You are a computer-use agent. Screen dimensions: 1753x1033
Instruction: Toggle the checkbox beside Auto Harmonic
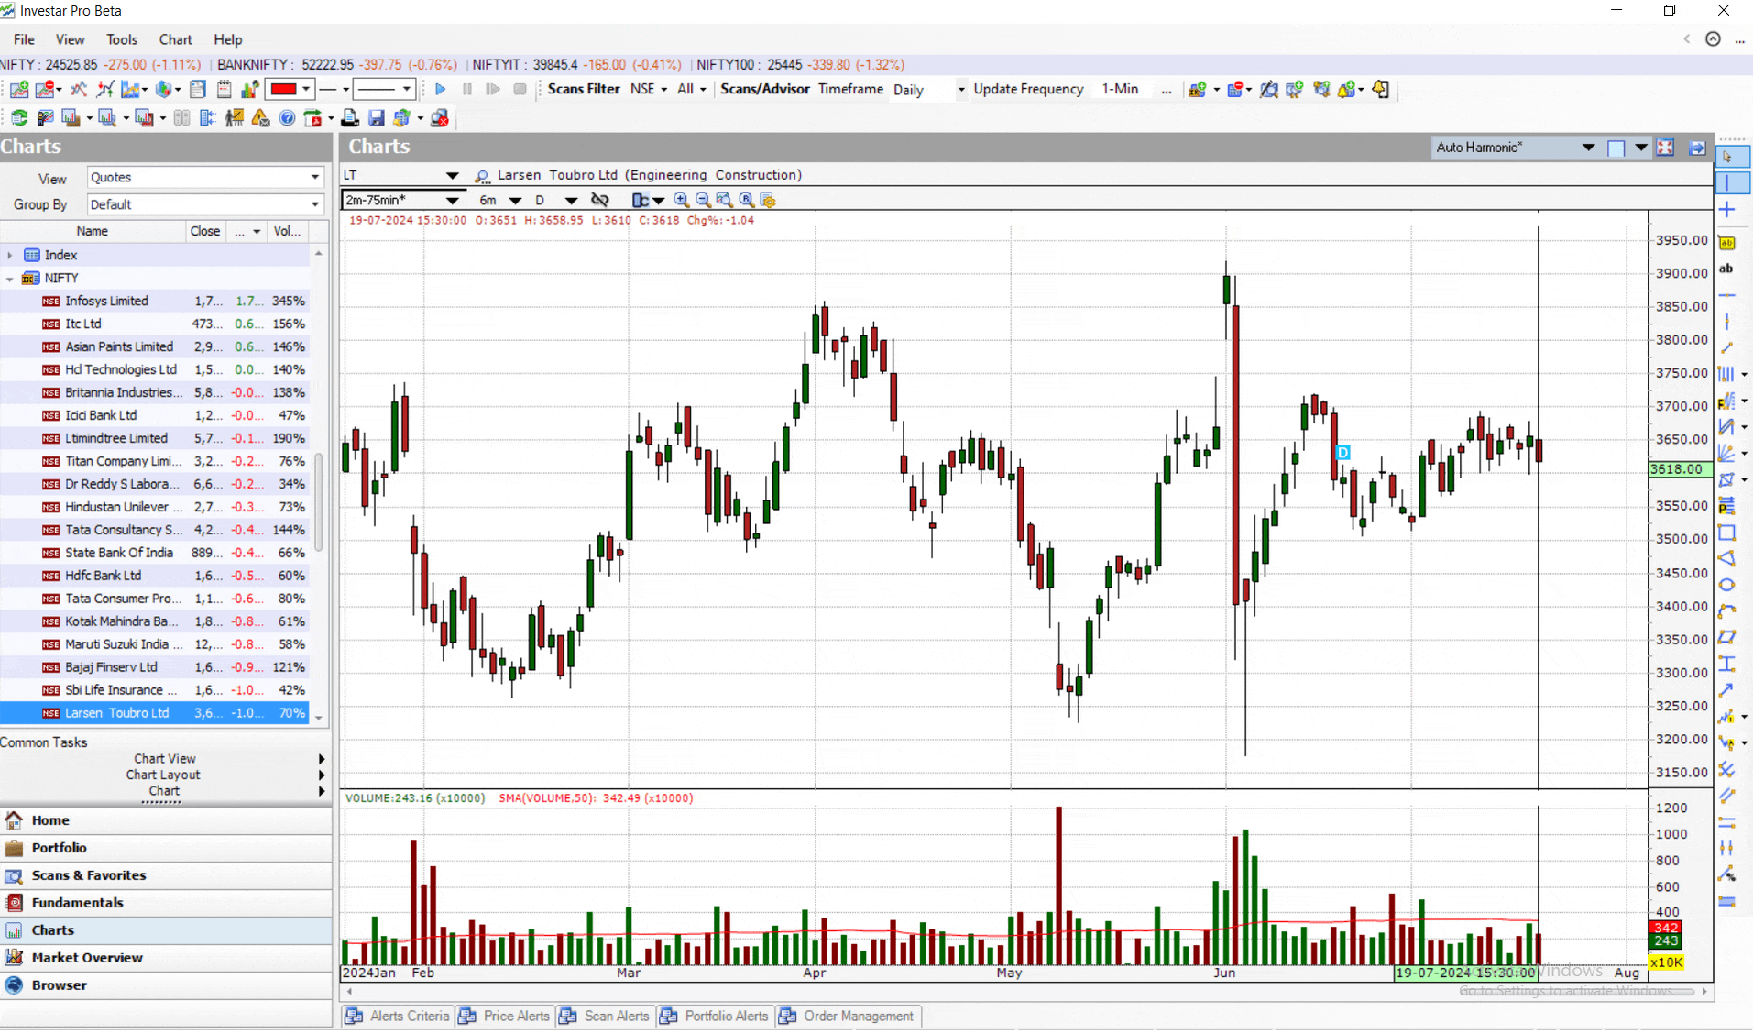[x=1614, y=148]
